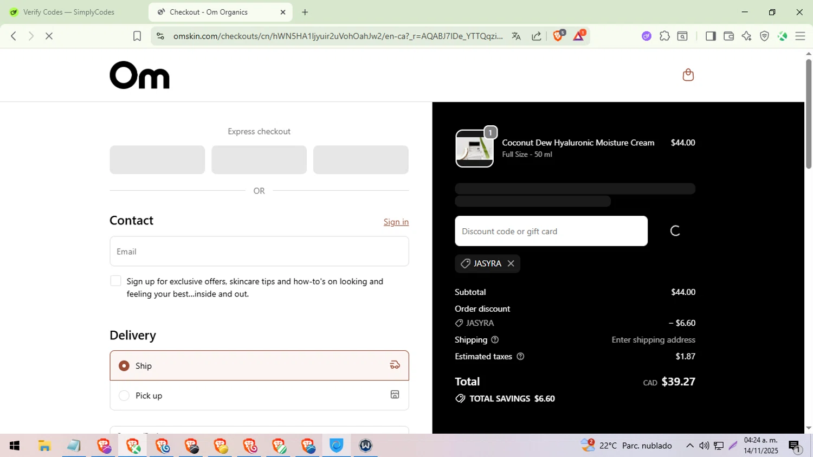
Task: Click the Shipping help question mark icon
Action: coord(495,340)
